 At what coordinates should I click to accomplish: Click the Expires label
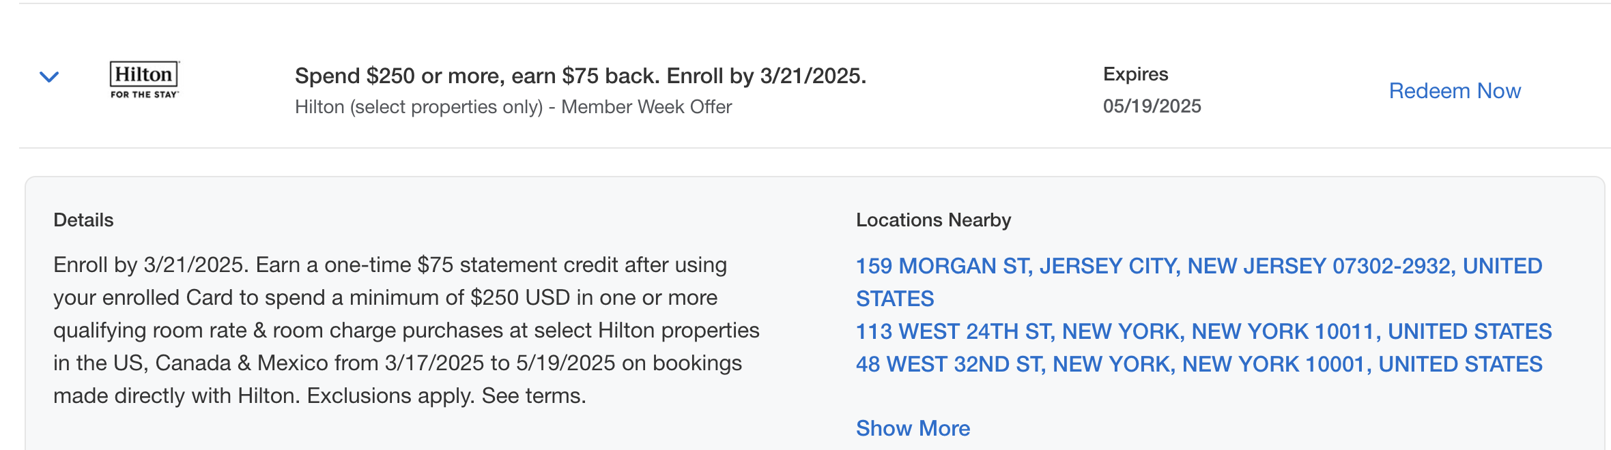click(1135, 74)
